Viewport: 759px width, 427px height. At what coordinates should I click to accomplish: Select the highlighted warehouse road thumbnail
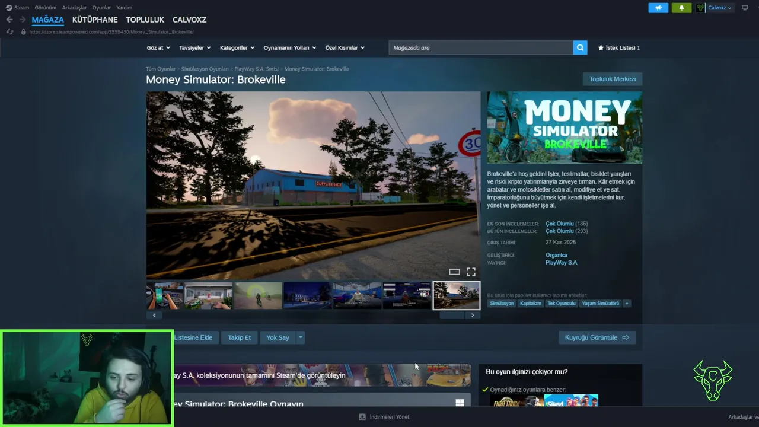457,295
